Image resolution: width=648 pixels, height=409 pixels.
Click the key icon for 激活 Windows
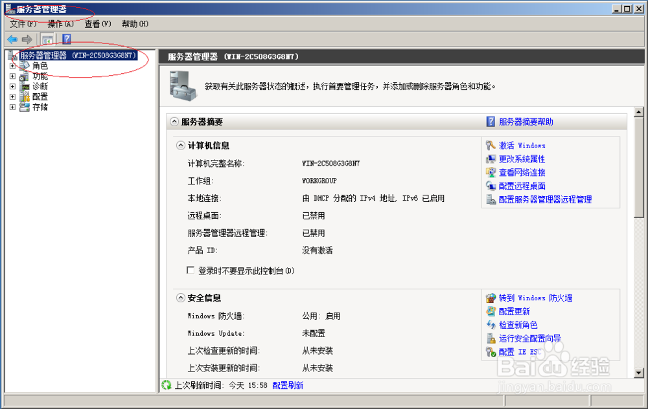(491, 145)
